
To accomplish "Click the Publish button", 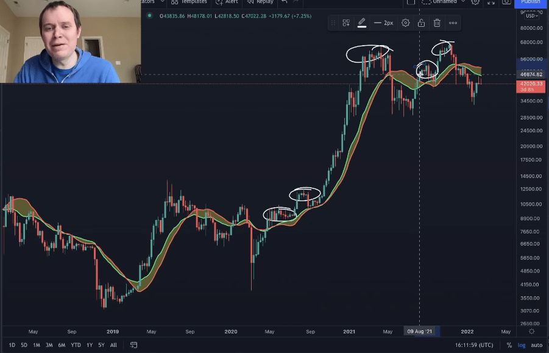I will click(x=531, y=2).
